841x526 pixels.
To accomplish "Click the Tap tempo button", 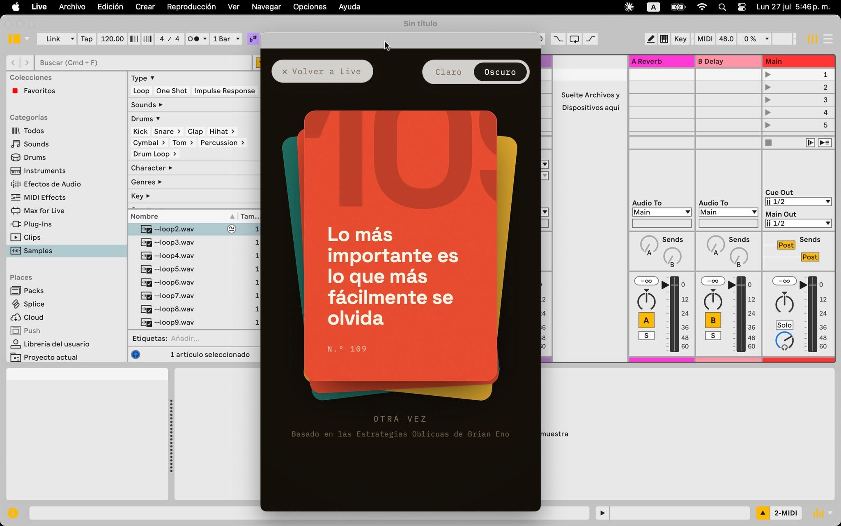I will [x=86, y=39].
